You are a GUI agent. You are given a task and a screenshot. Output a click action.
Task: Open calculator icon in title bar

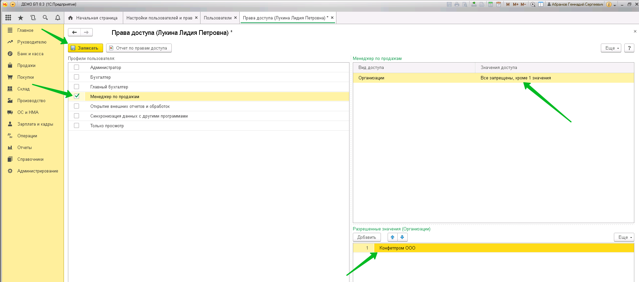click(x=490, y=4)
